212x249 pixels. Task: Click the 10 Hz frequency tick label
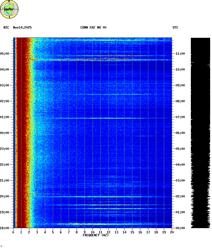point(93,232)
